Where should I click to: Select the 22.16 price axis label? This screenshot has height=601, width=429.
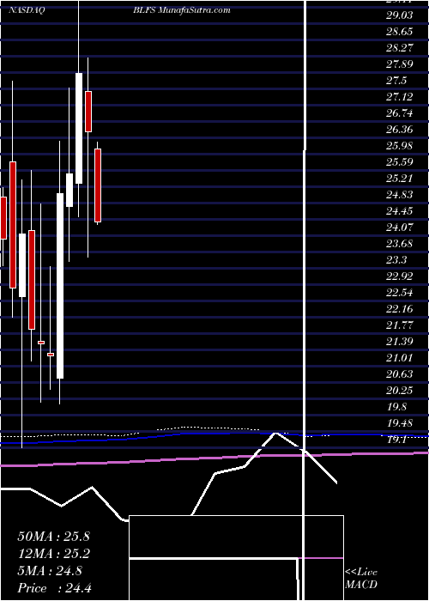pos(400,309)
